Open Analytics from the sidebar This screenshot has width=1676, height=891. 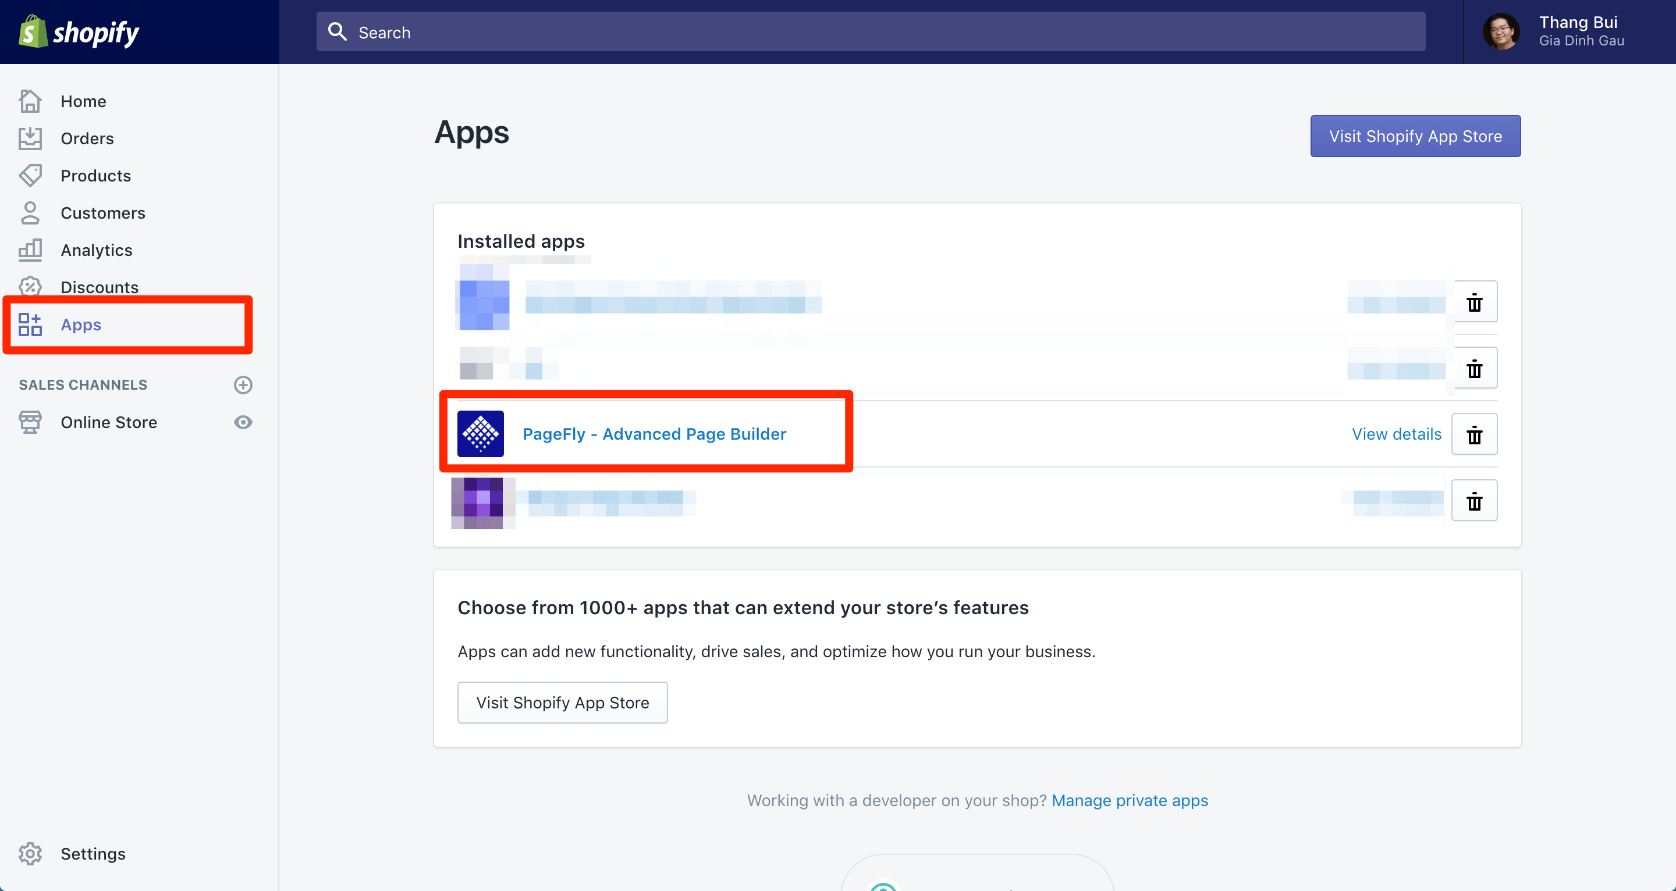96,250
